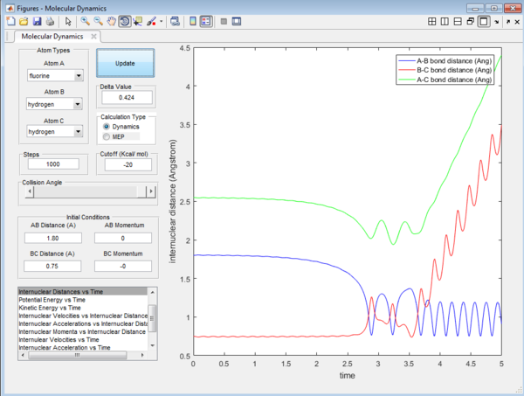Image resolution: width=524 pixels, height=396 pixels.
Task: Select the MEP calculation type
Action: tap(107, 136)
